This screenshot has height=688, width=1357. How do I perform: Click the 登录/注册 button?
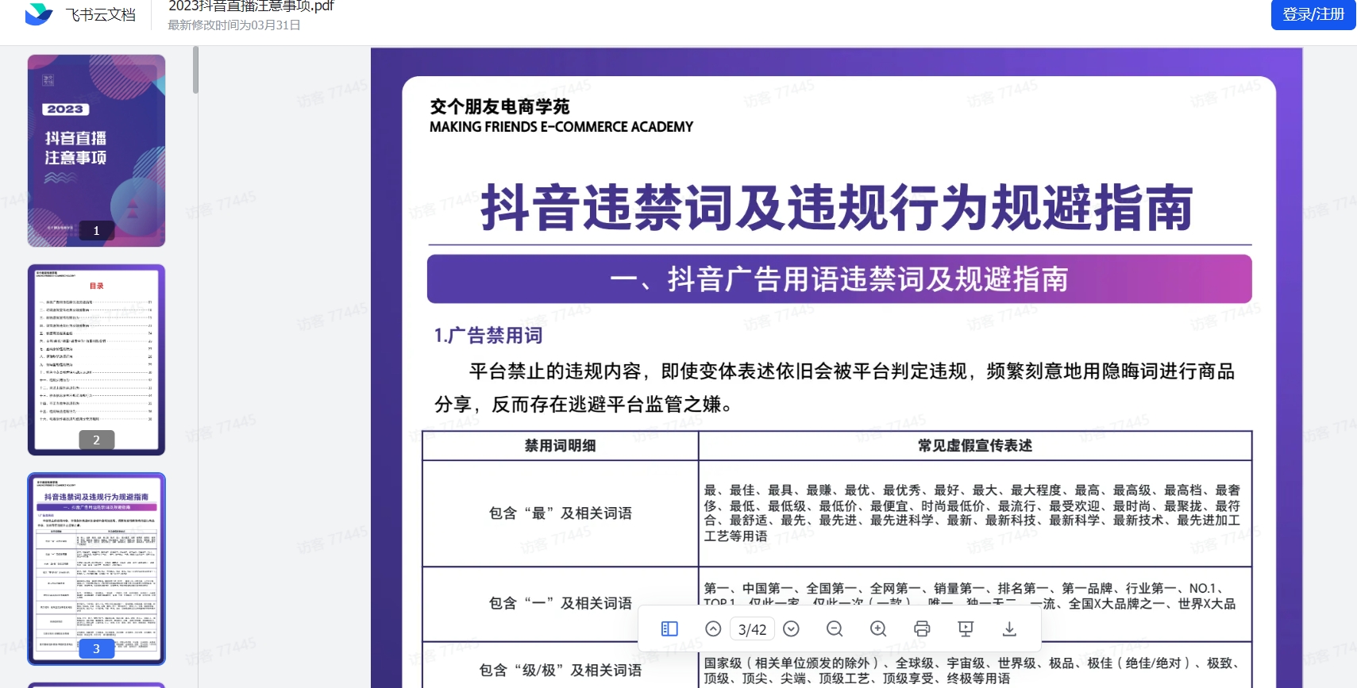pyautogui.click(x=1313, y=14)
